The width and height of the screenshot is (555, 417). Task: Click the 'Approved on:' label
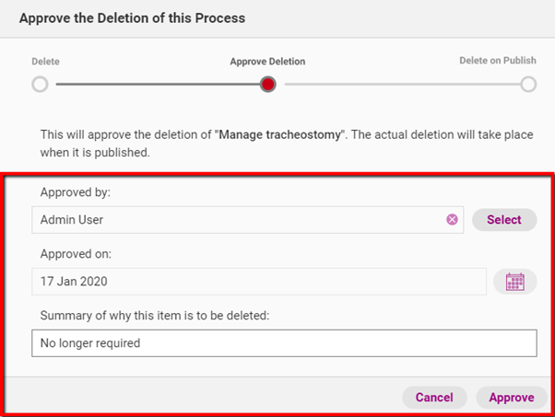[75, 255]
